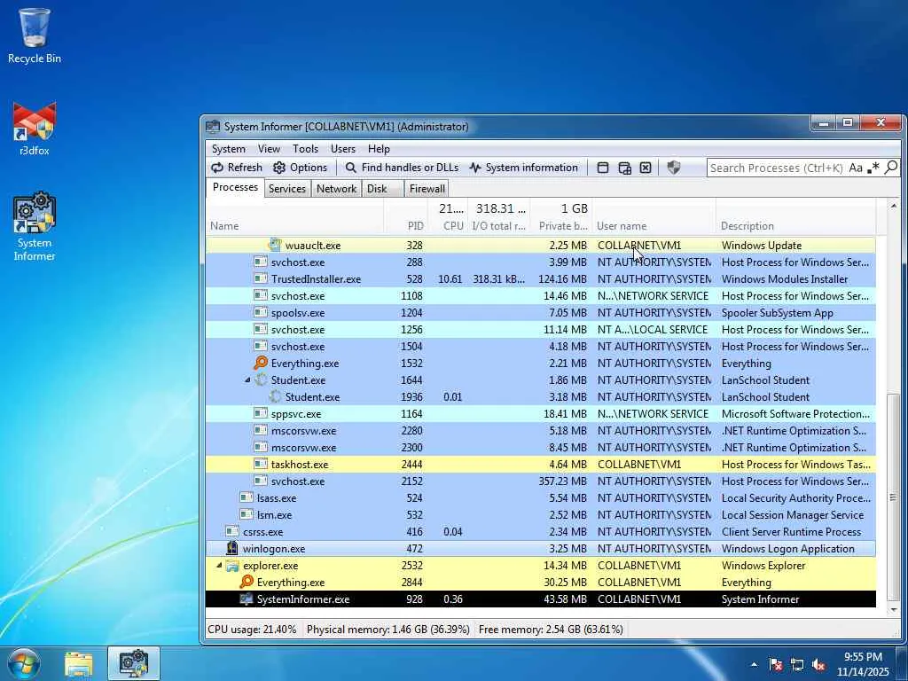The image size is (908, 681).
Task: Click the SystemInformer.exe process icon
Action: tap(247, 599)
